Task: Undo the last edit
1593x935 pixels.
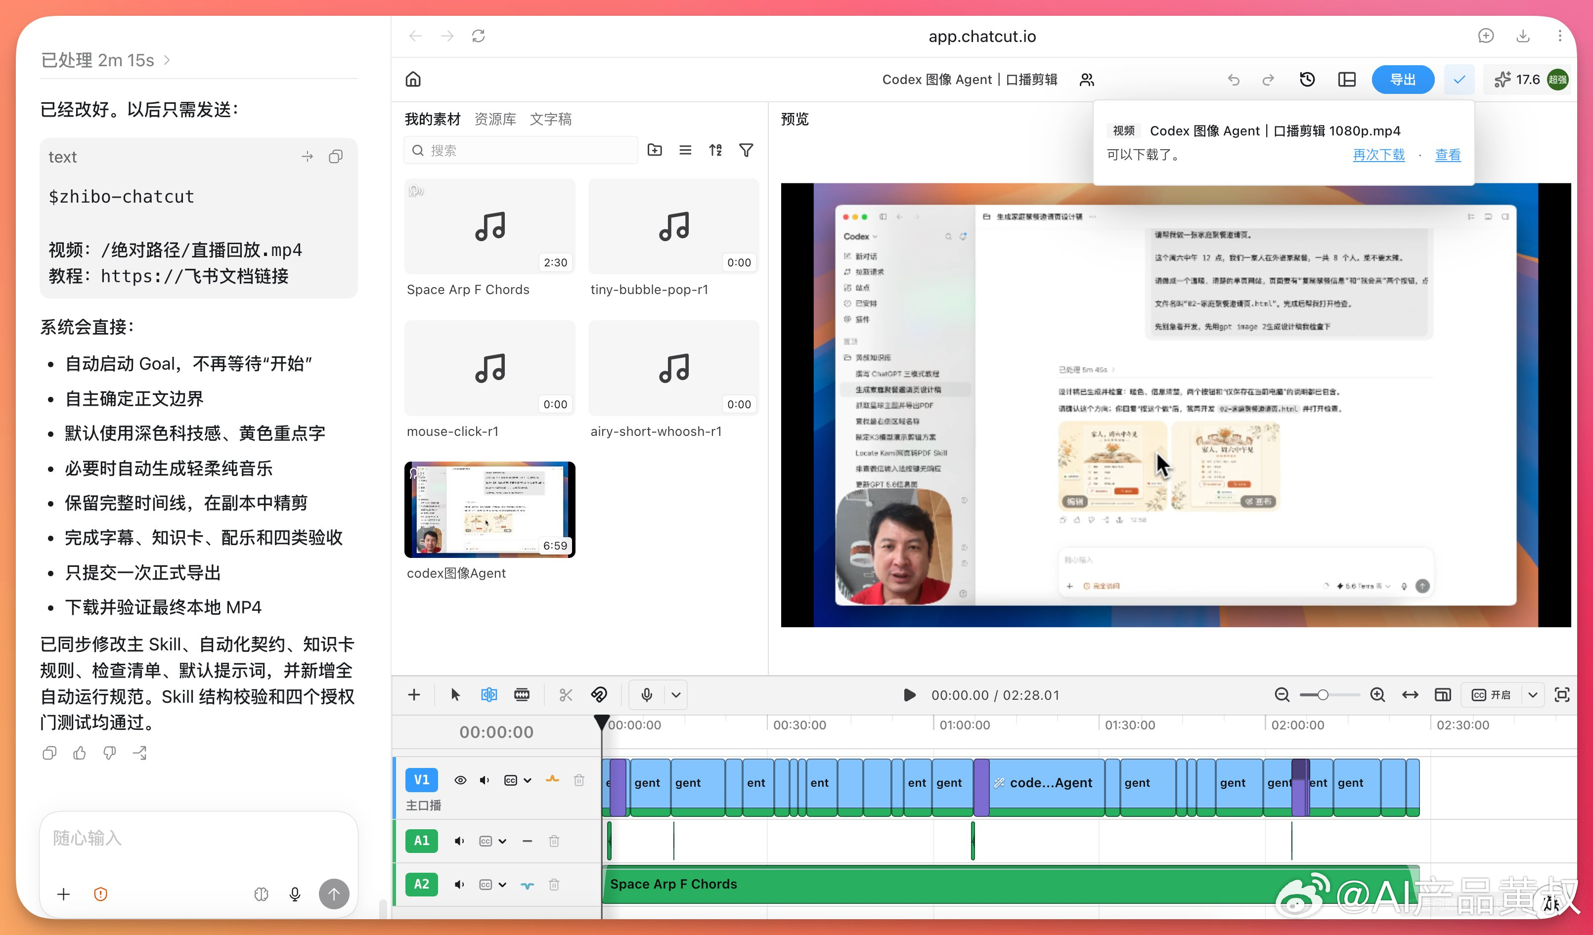Action: (x=1233, y=80)
